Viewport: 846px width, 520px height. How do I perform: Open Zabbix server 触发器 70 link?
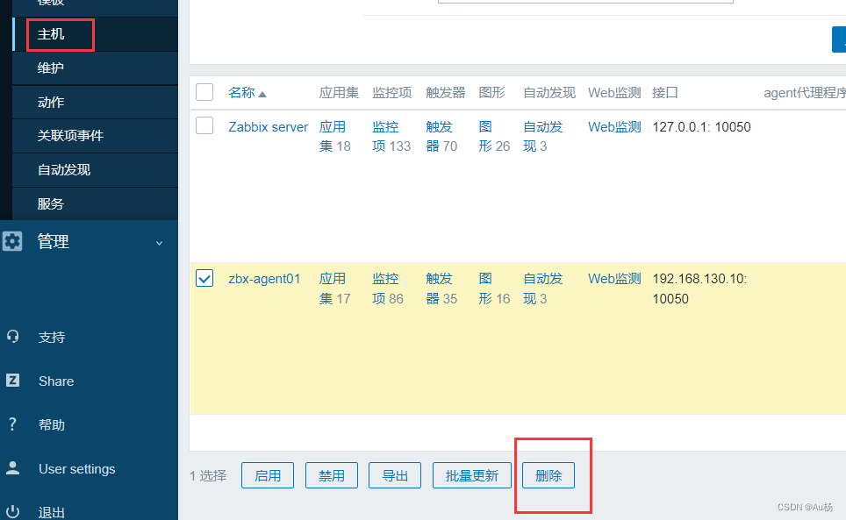coord(441,136)
